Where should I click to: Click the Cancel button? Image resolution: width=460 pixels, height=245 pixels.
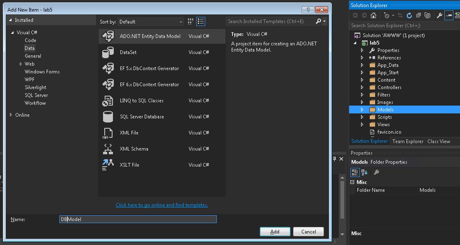point(308,232)
